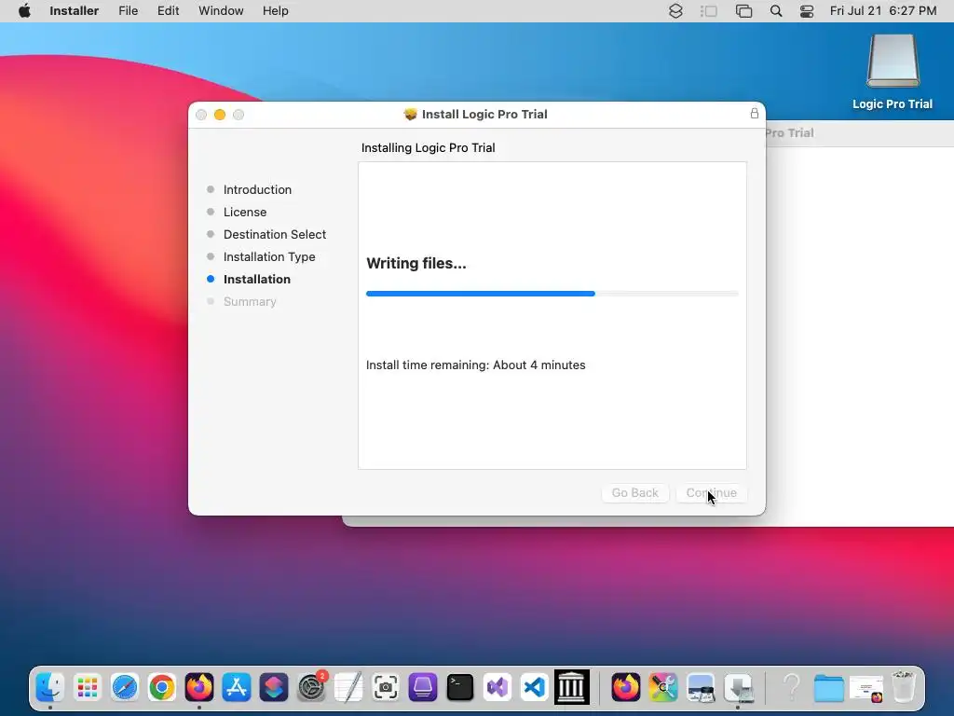The height and width of the screenshot is (716, 954).
Task: Open the File menu
Action: (x=128, y=11)
